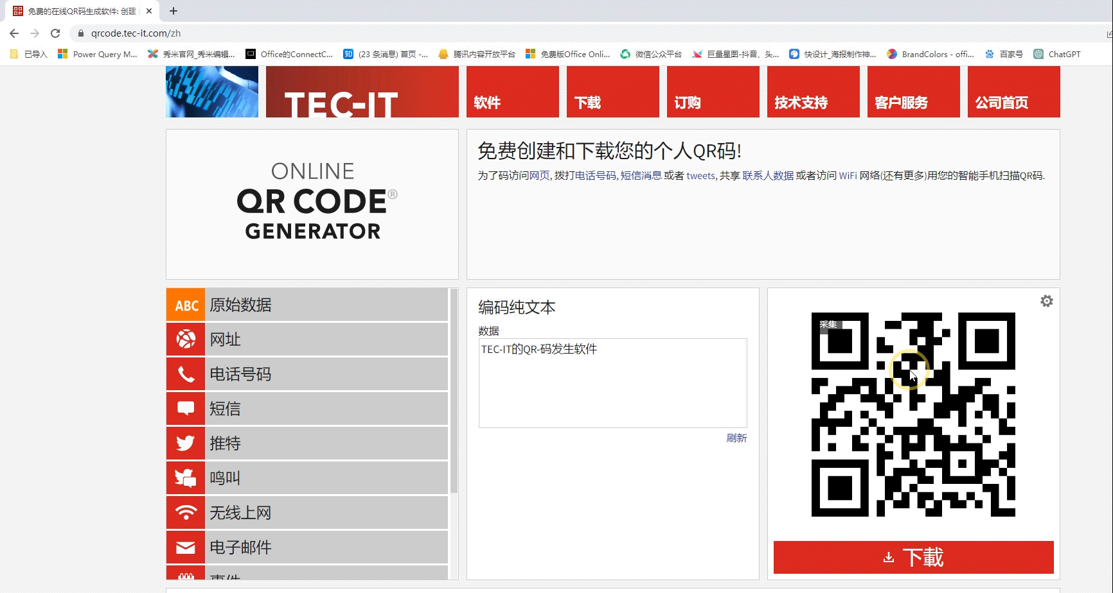1113x593 pixels.
Task: Open the BrandColors bookmark
Action: (930, 55)
